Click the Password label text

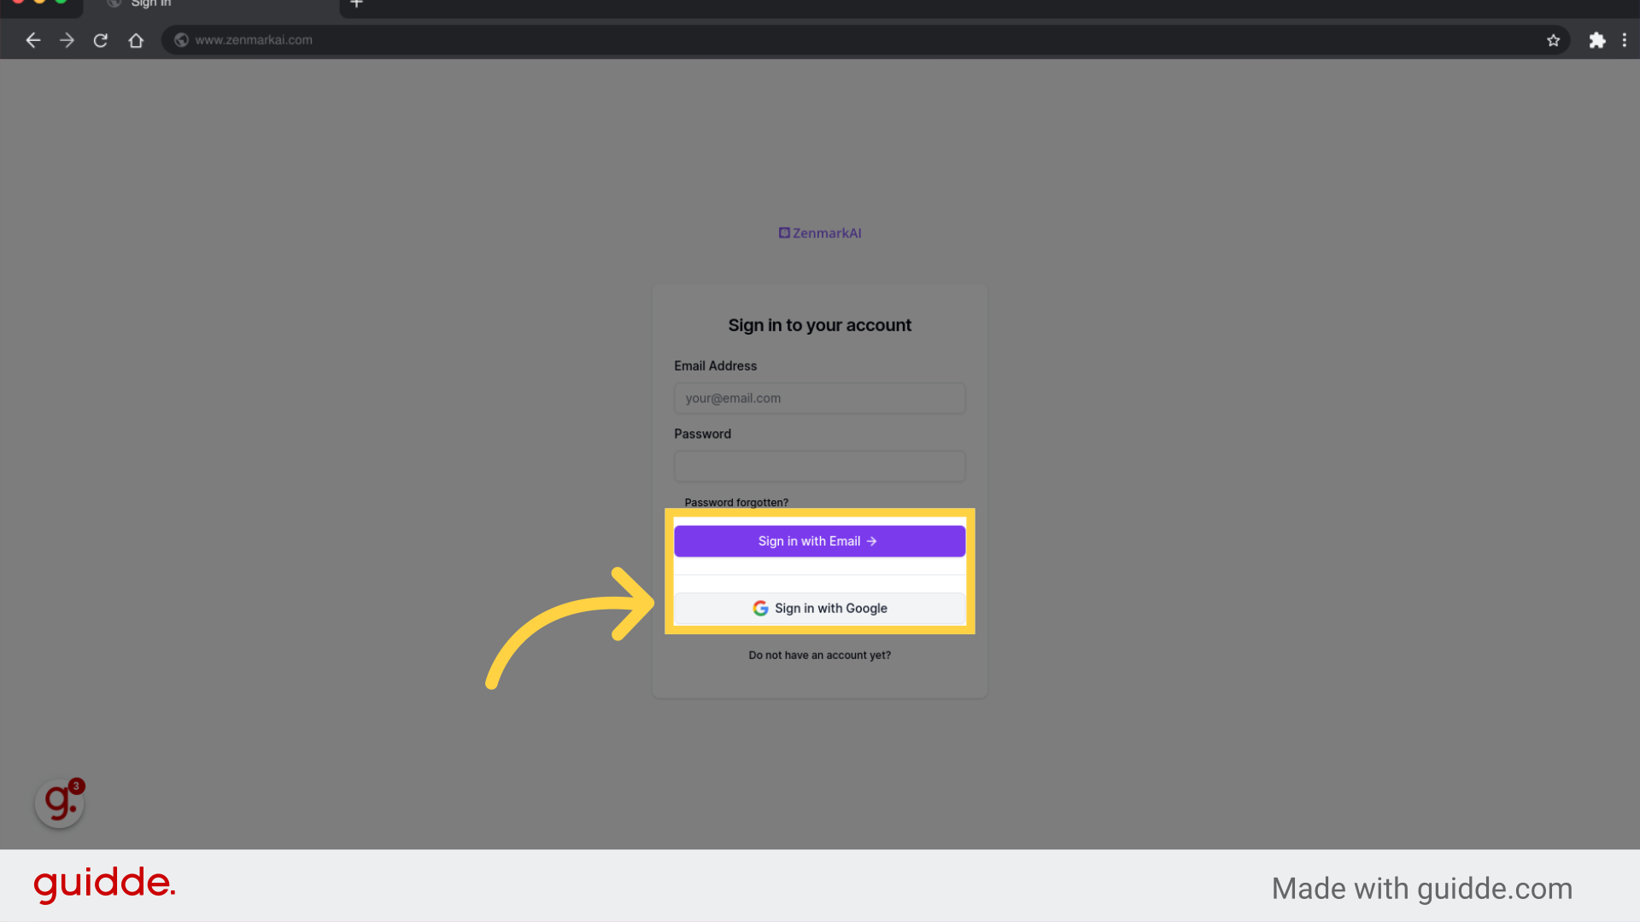pyautogui.click(x=703, y=435)
